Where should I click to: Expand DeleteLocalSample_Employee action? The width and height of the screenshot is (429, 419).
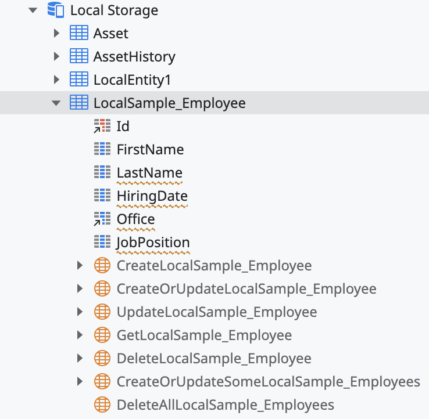pos(80,358)
